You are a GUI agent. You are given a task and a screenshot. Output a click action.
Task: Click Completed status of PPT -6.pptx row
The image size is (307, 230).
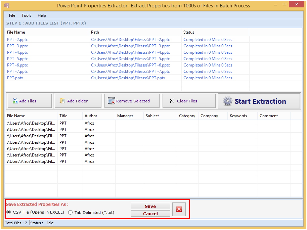point(208,65)
